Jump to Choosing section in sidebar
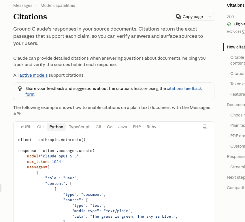The image size is (245, 222). pyautogui.click(x=238, y=115)
